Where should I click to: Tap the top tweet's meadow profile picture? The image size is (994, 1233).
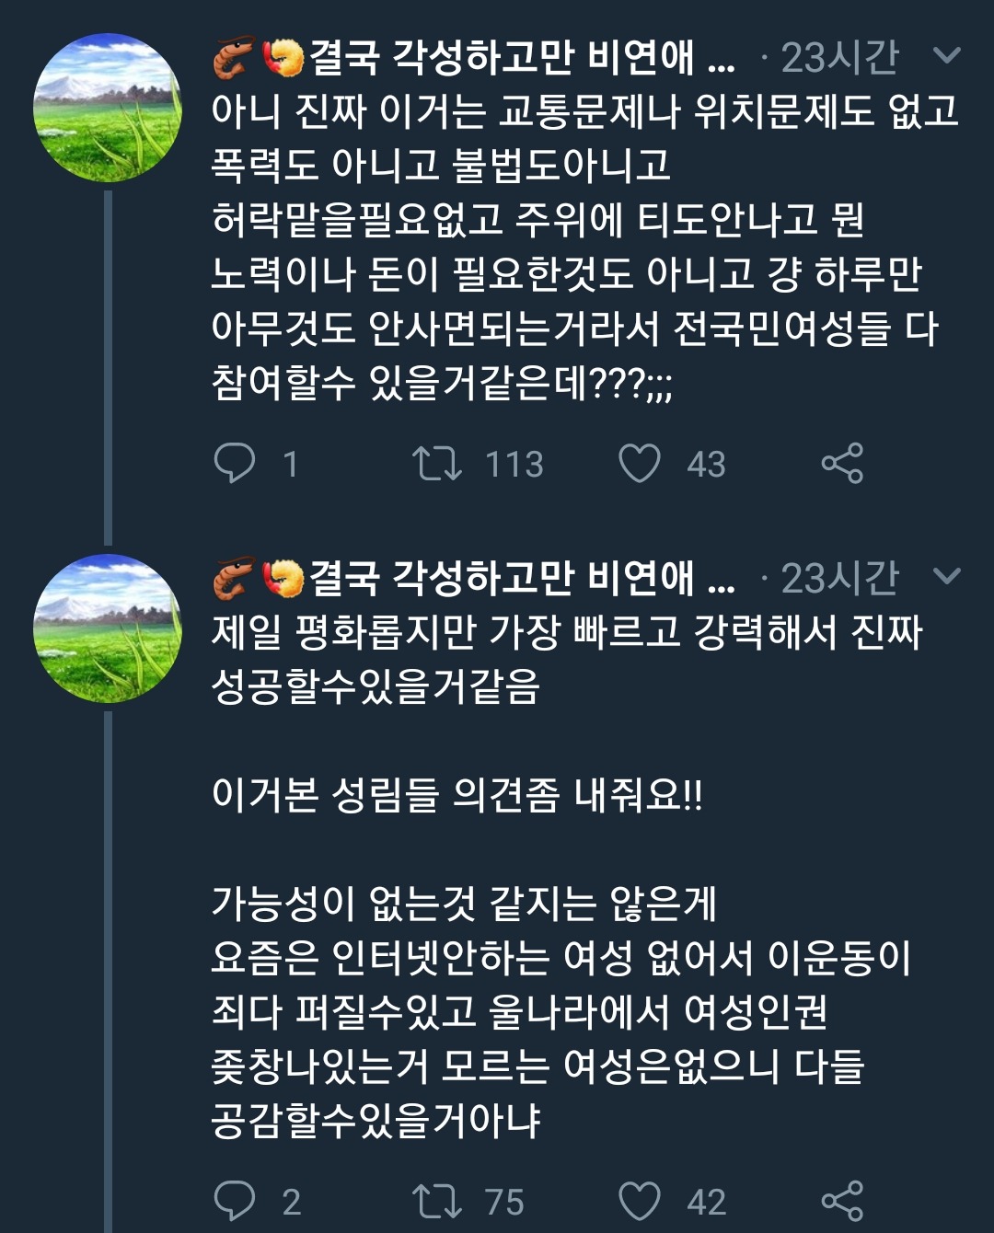108,108
